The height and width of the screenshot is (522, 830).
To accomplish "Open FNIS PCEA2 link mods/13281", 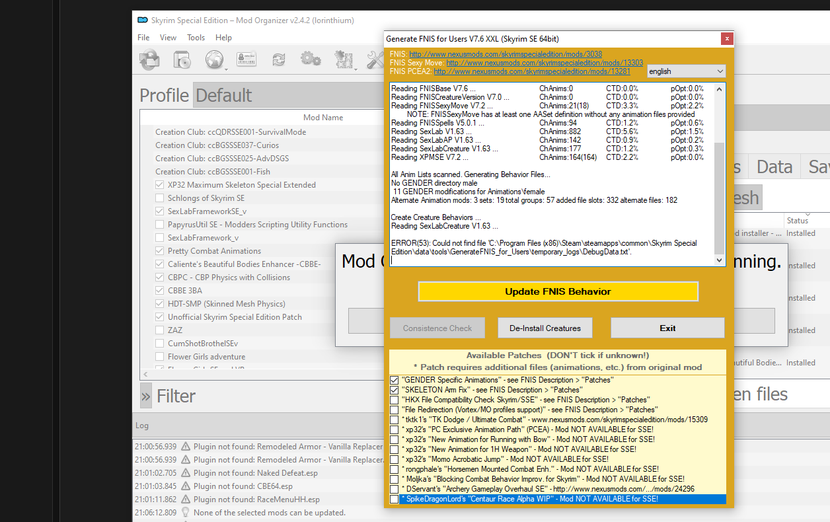I will point(532,71).
